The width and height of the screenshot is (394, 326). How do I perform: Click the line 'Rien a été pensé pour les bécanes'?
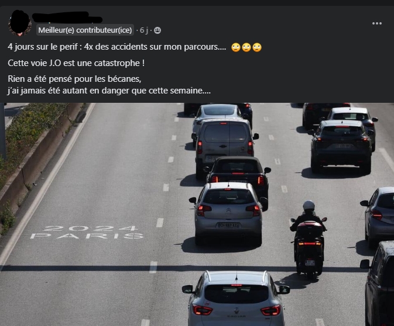pyautogui.click(x=74, y=79)
